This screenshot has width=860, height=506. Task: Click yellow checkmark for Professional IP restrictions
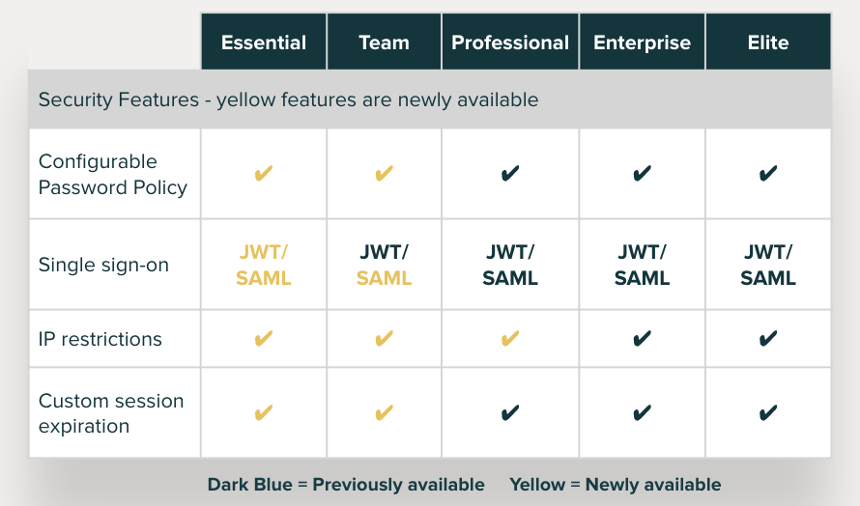pos(510,339)
